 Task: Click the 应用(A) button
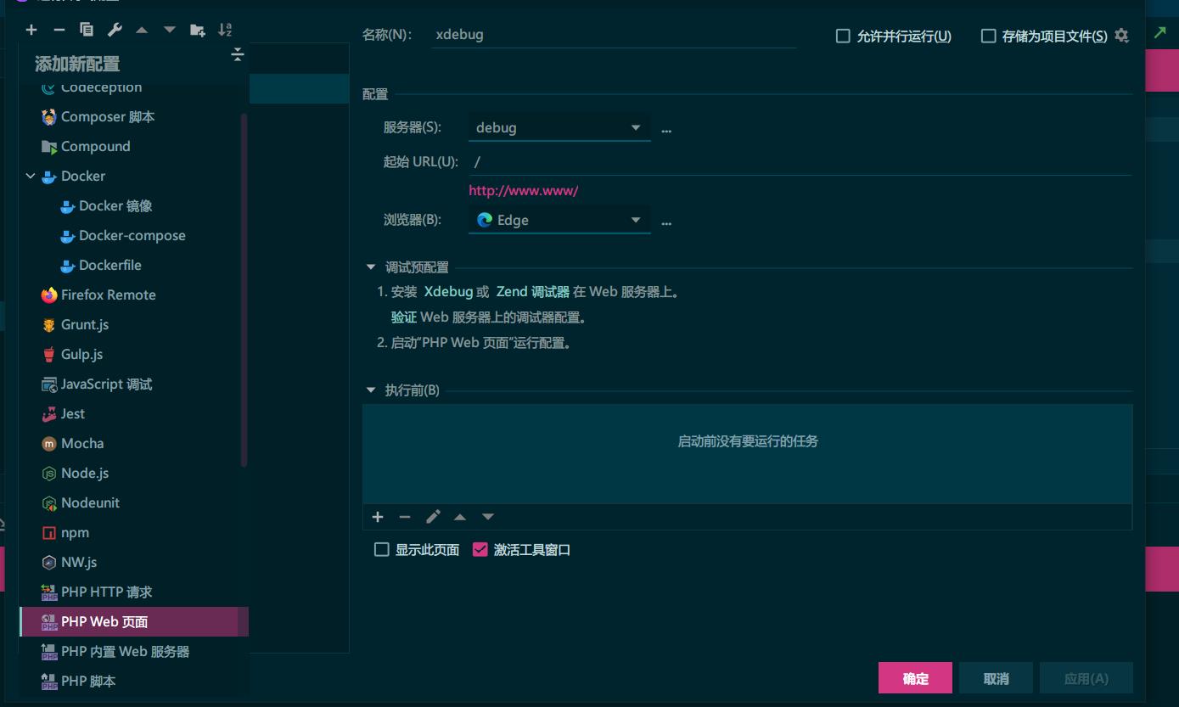1086,678
